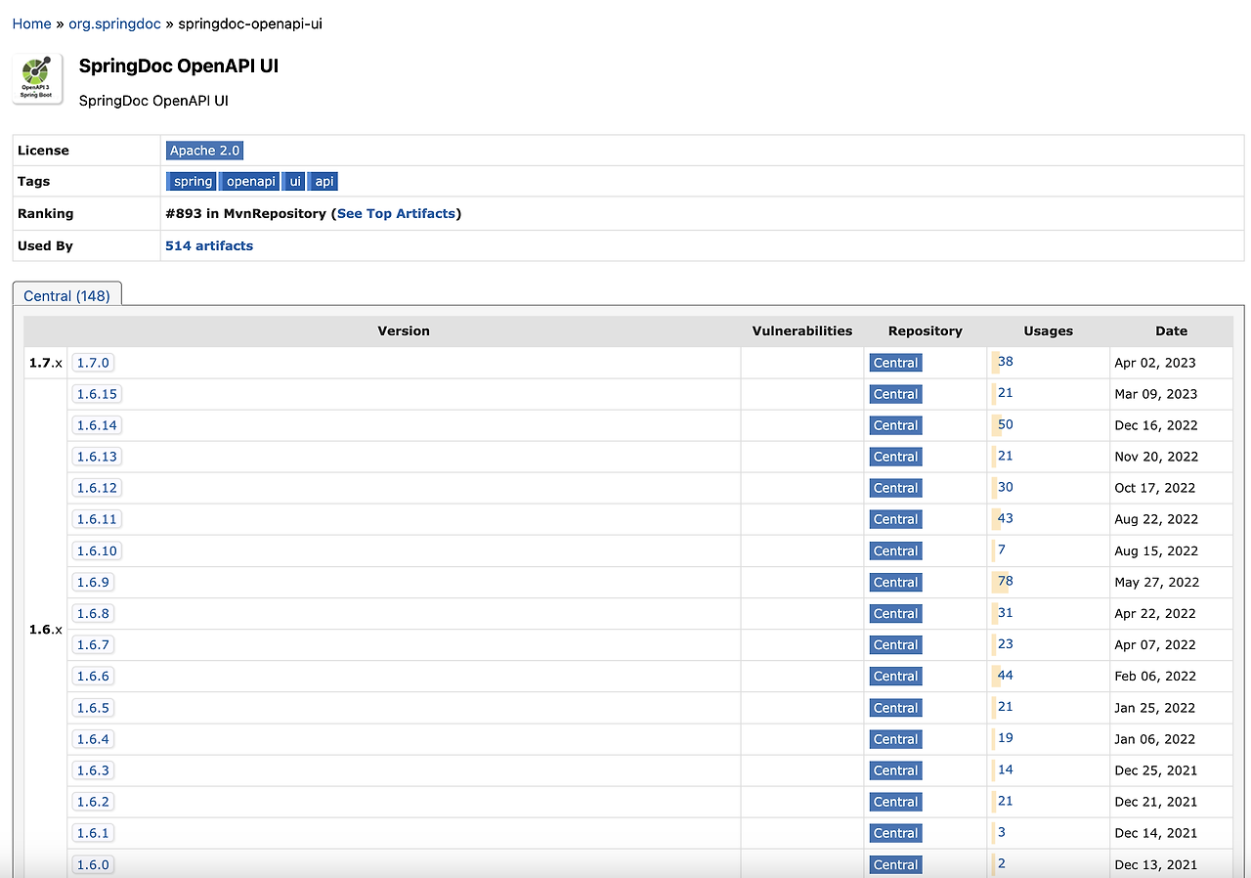The image size is (1251, 878).
Task: Open the openapi tag
Action: click(x=250, y=182)
